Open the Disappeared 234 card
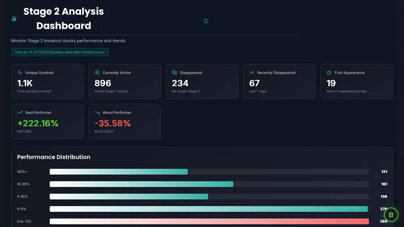404x227 pixels. click(202, 81)
